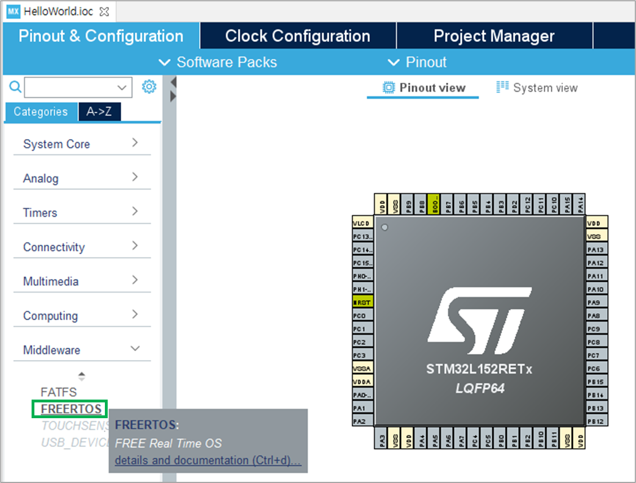The width and height of the screenshot is (636, 483).
Task: Click the NRST pin on the chip
Action: click(x=362, y=302)
